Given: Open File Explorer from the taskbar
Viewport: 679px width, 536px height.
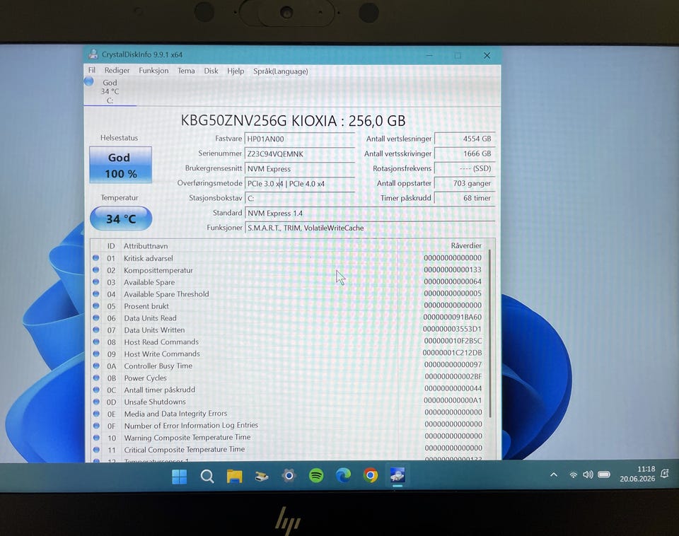Looking at the screenshot, I should [234, 477].
